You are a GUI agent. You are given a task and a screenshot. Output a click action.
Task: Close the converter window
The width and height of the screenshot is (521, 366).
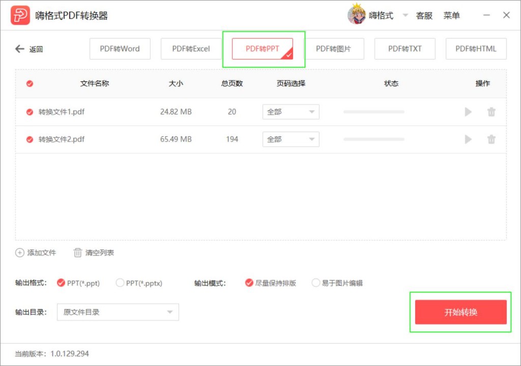click(x=506, y=15)
